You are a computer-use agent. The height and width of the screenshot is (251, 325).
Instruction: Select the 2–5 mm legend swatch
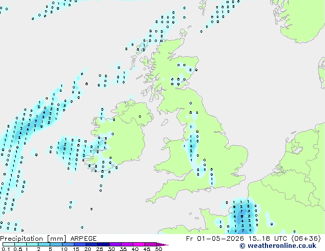point(44,244)
